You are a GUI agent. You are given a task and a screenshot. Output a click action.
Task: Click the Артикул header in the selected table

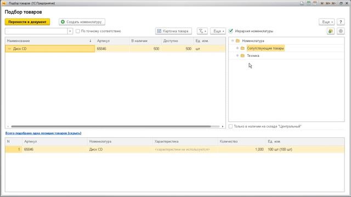tap(55, 142)
